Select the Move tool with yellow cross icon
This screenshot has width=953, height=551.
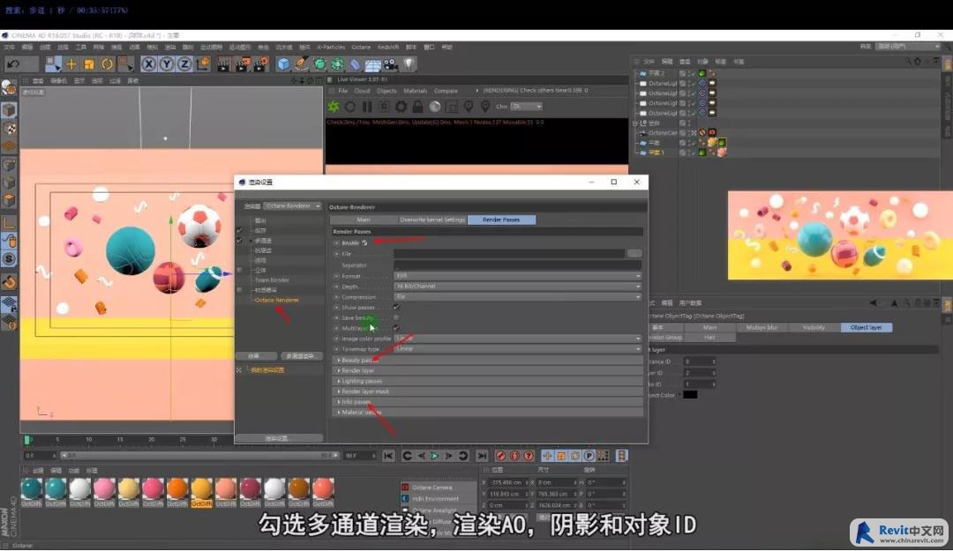click(x=71, y=63)
